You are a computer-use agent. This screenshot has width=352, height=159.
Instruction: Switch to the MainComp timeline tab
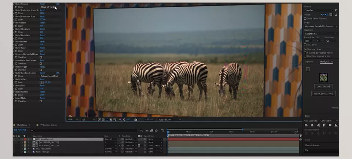click(22, 125)
